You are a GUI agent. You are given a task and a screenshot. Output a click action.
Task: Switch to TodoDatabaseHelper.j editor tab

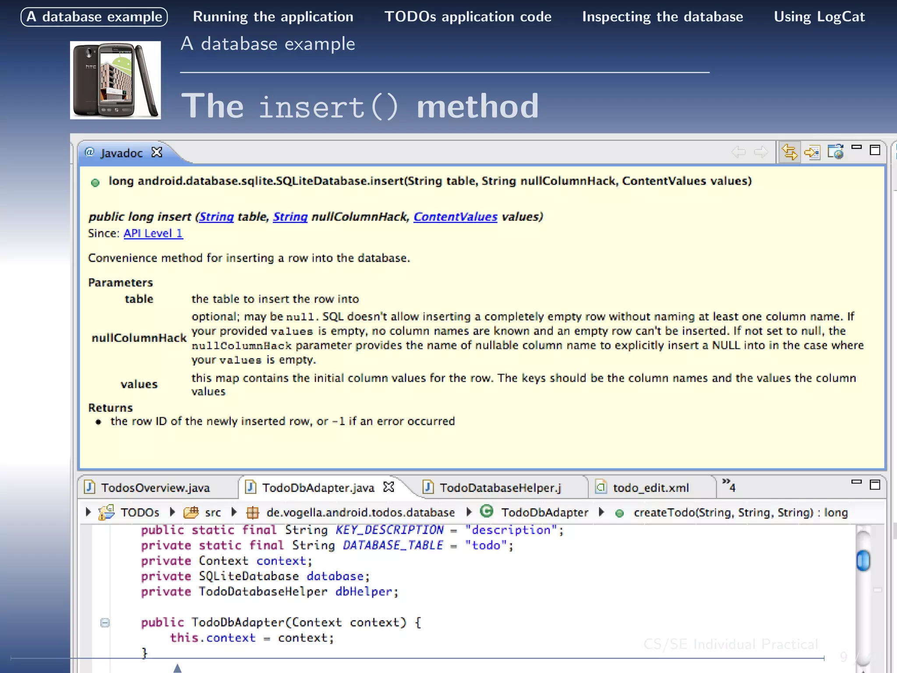[x=501, y=488]
